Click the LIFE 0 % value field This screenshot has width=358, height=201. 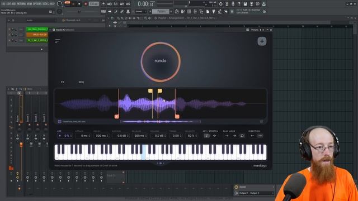65,136
